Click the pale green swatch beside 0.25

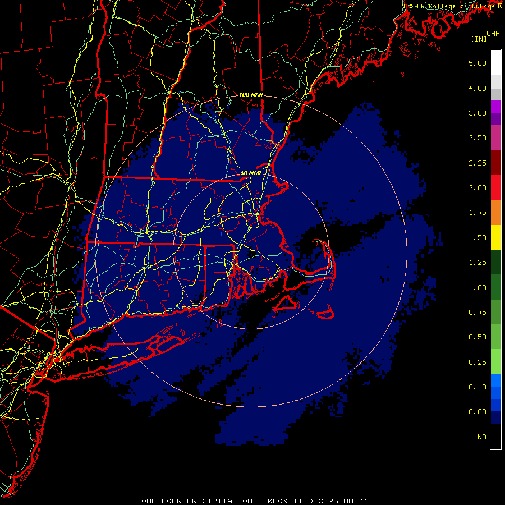495,362
